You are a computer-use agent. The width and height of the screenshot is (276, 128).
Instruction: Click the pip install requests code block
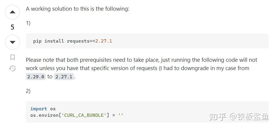pyautogui.click(x=147, y=41)
